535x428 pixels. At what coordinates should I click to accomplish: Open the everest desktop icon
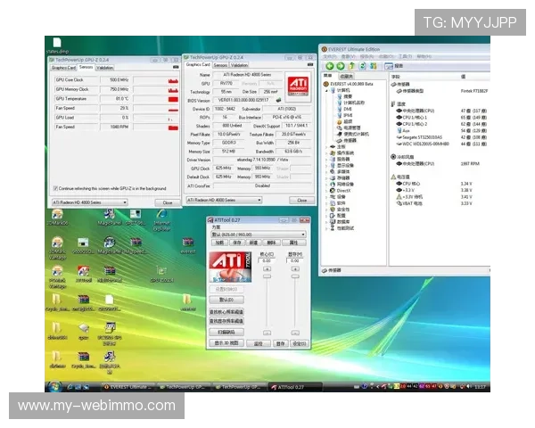point(187,246)
